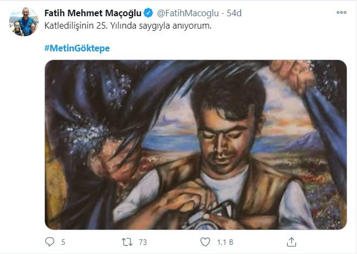The width and height of the screenshot is (357, 254).
Task: Open the #MetinGöktepe hashtag
Action: click(x=76, y=48)
